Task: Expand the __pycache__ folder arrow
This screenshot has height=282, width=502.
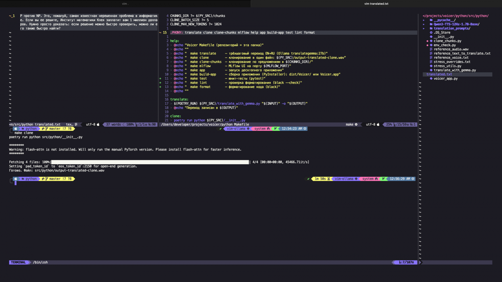Action: point(424,20)
